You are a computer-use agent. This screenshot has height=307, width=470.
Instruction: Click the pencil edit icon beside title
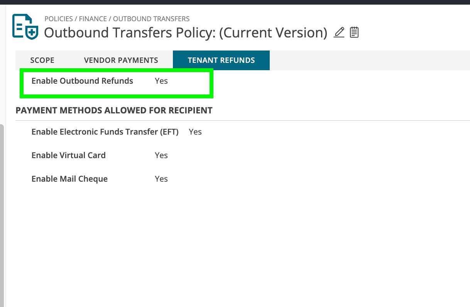coord(339,32)
